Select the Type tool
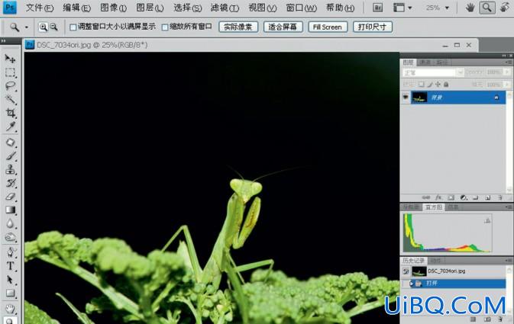This screenshot has width=514, height=324. (x=10, y=266)
